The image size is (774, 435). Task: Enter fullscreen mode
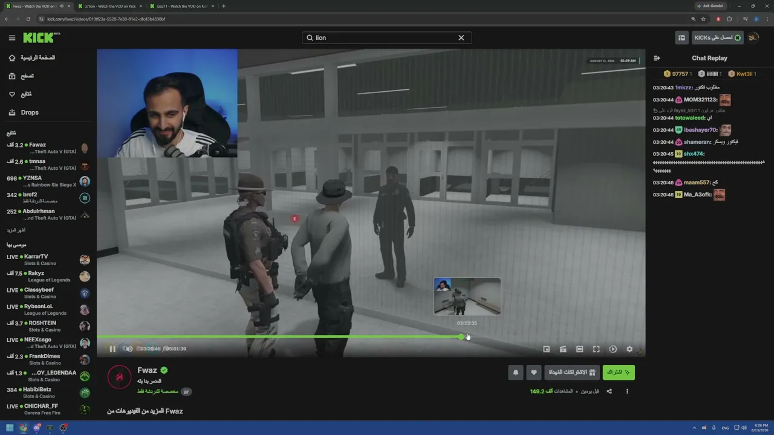point(596,349)
